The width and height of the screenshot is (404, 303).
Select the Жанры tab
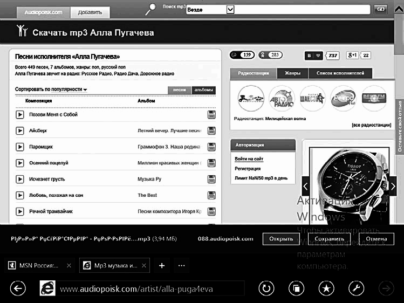click(292, 73)
